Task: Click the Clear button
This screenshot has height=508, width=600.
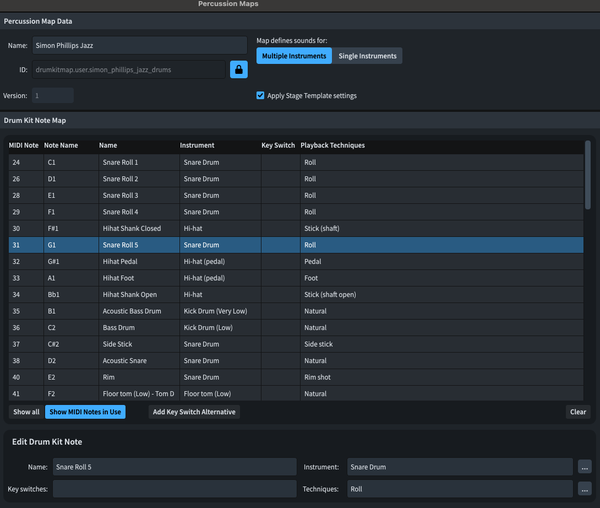Action: 578,412
